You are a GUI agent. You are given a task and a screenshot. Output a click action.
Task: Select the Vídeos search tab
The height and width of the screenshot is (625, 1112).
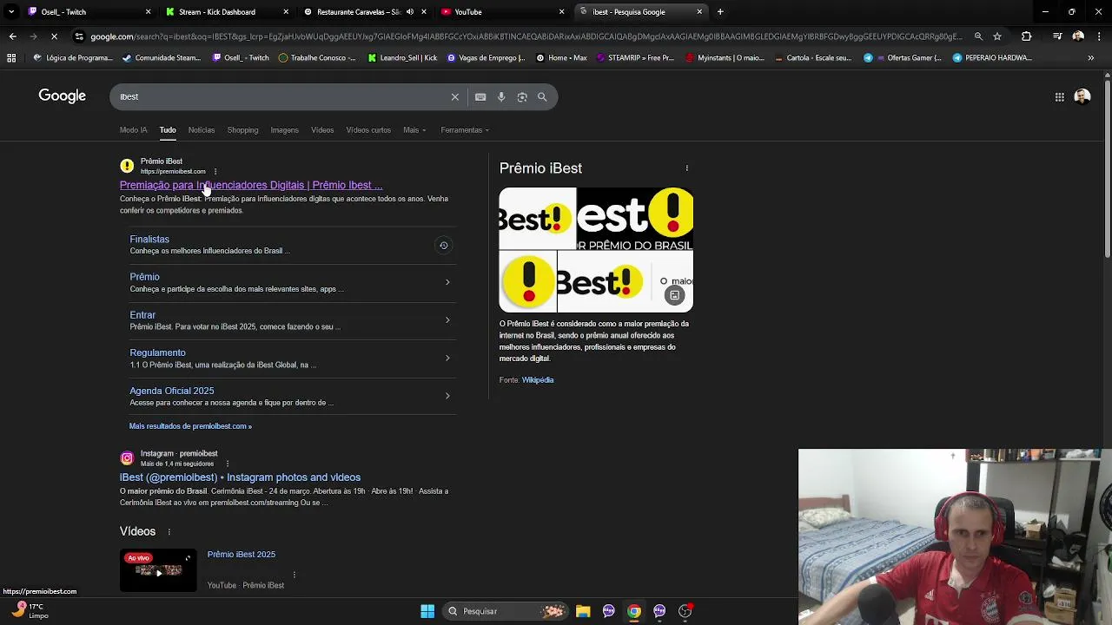(322, 130)
